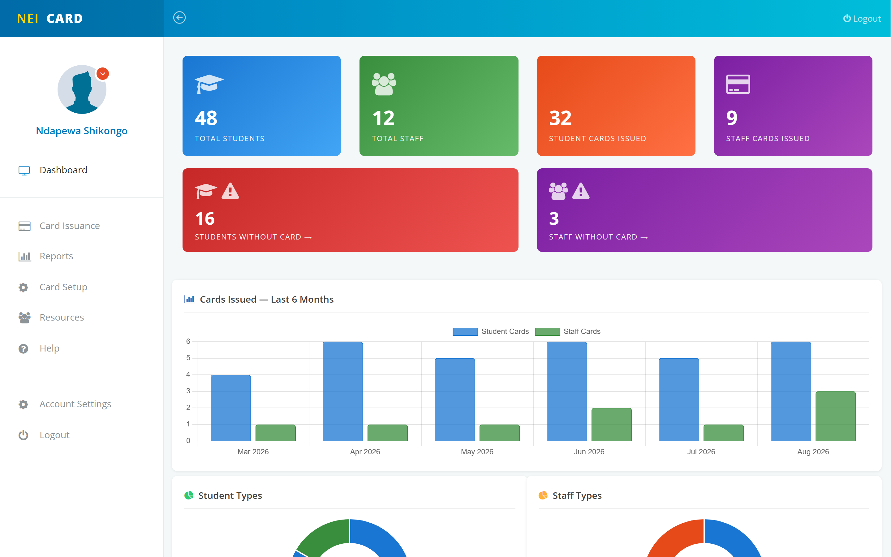Click the pie icon beside Student Types
Screen dimensions: 891x557
pyautogui.click(x=189, y=495)
